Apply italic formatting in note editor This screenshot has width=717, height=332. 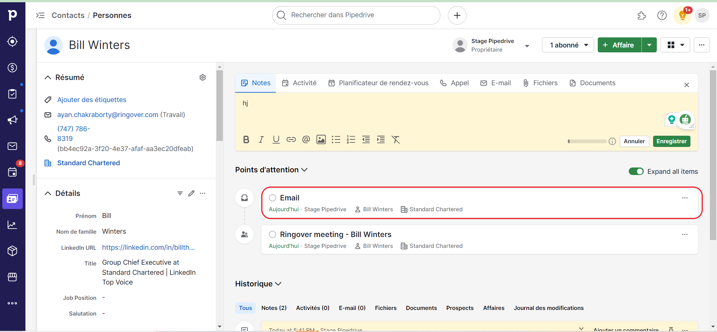261,140
